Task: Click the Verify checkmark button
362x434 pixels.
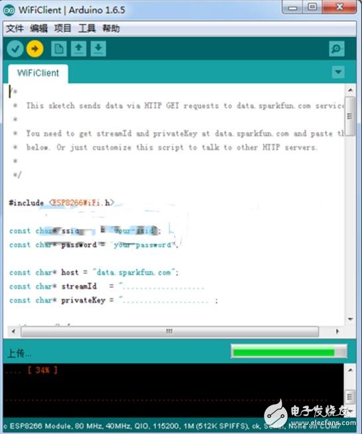Action: (15, 49)
